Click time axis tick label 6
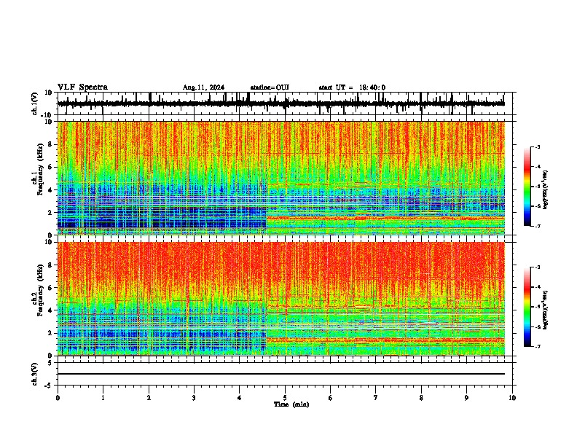 point(331,398)
